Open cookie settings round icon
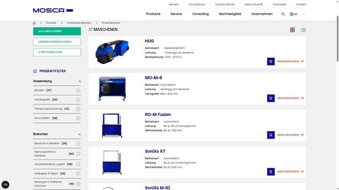Screen dimensions: 339x190 pos(5,185)
